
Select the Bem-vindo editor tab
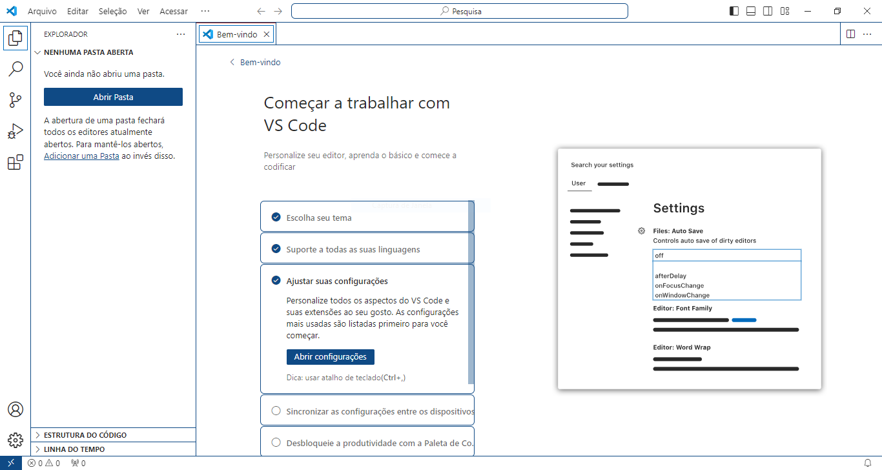pyautogui.click(x=237, y=34)
